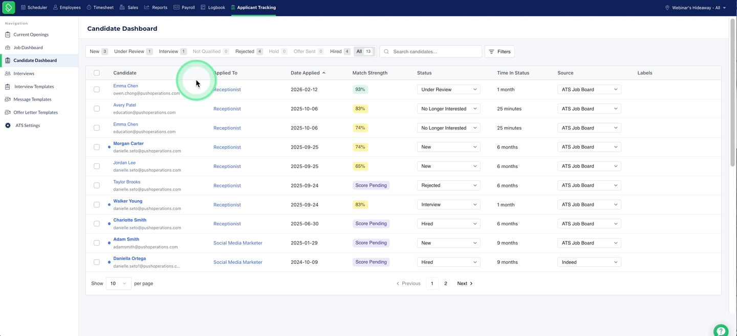
Task: Click the Payroll icon in top bar
Action: [177, 8]
